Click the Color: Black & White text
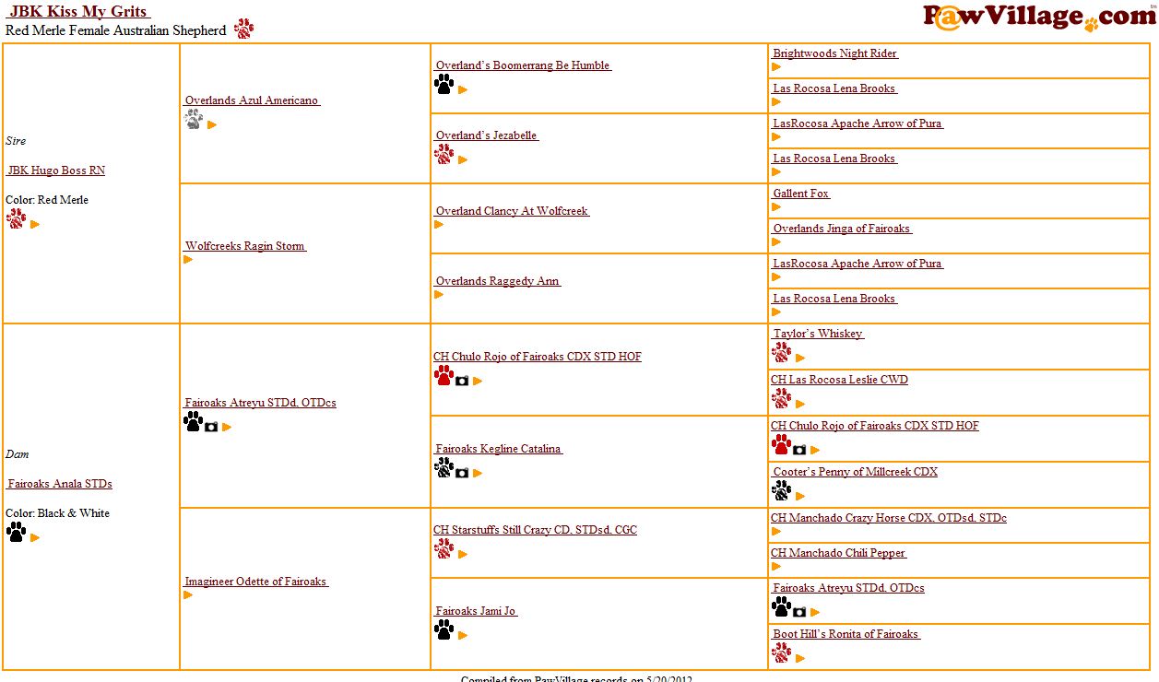The width and height of the screenshot is (1159, 682). click(57, 513)
